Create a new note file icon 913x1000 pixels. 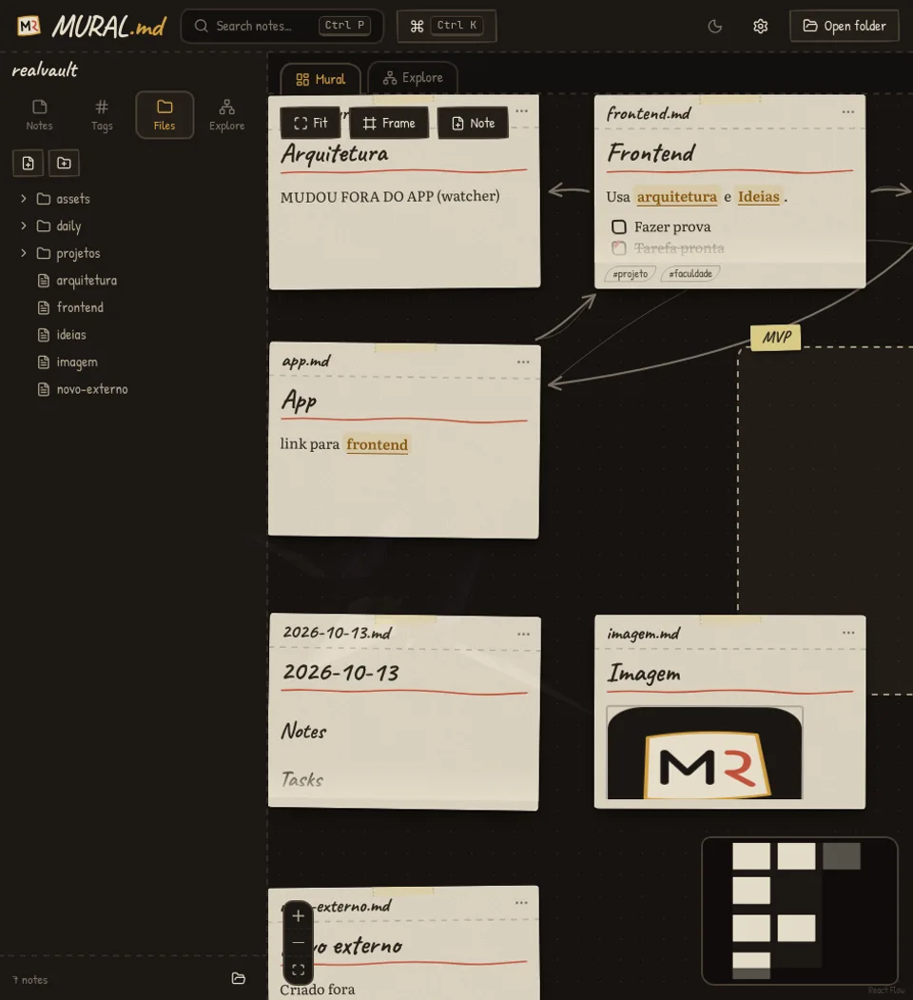(x=28, y=164)
